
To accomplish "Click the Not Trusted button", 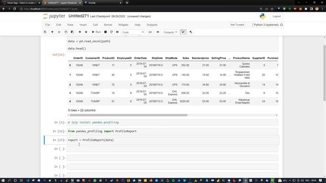I will pos(237,25).
